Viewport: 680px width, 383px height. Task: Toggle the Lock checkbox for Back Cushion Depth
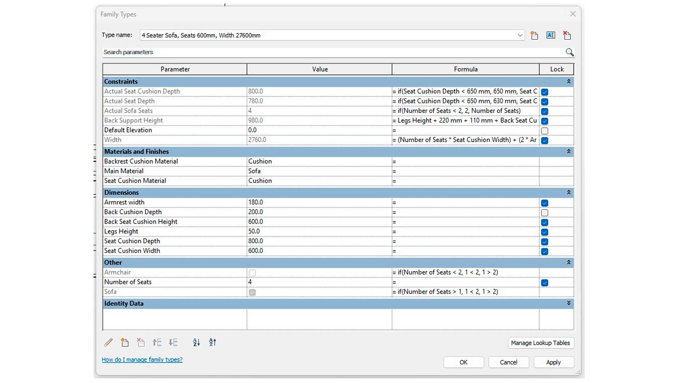click(x=545, y=212)
